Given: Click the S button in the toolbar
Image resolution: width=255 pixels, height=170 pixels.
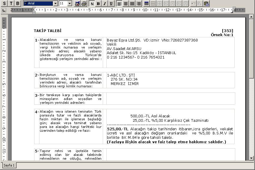Looking at the screenshot, I should pos(4,4).
